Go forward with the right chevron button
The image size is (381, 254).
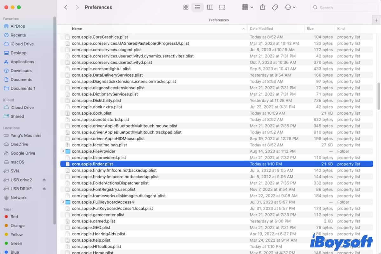(77, 7)
